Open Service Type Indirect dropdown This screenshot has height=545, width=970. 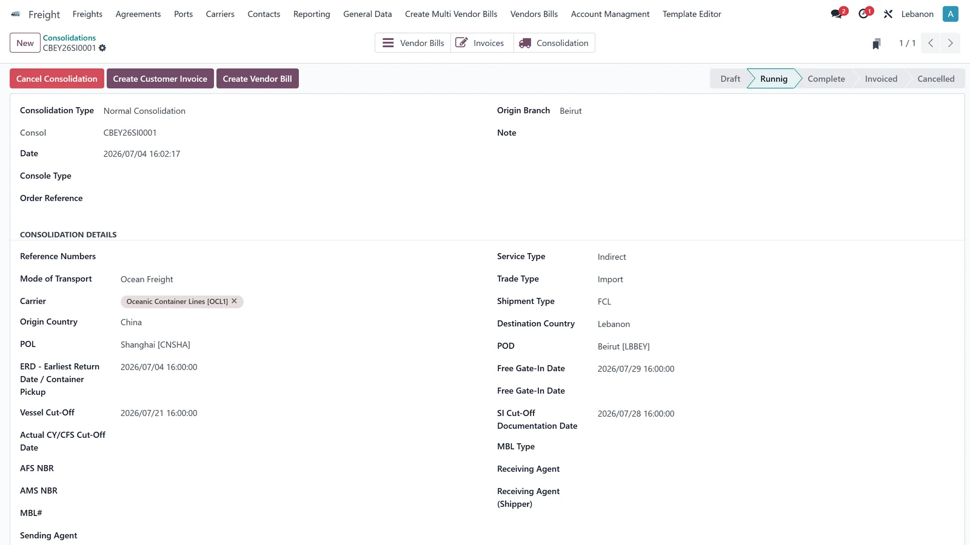coord(612,257)
